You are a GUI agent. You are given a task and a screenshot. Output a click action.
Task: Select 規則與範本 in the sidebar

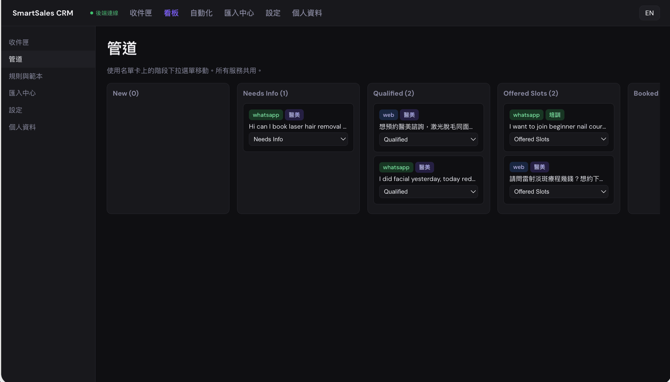point(26,76)
